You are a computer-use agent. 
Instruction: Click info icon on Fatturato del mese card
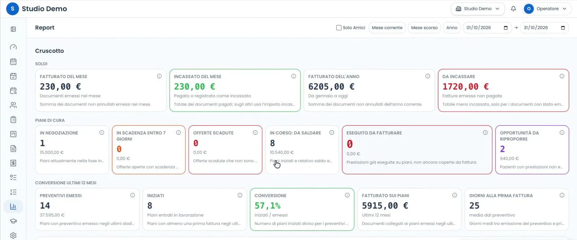click(x=159, y=76)
